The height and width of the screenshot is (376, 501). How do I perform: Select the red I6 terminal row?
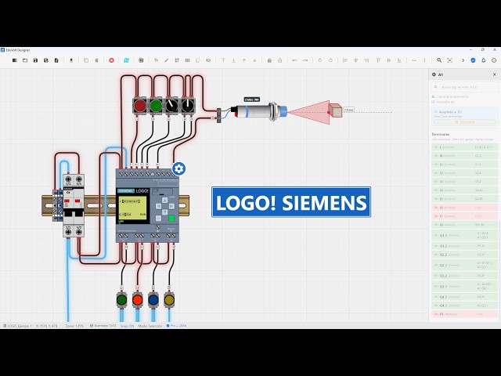click(x=464, y=208)
